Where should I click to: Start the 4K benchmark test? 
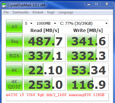(x=14, y=70)
